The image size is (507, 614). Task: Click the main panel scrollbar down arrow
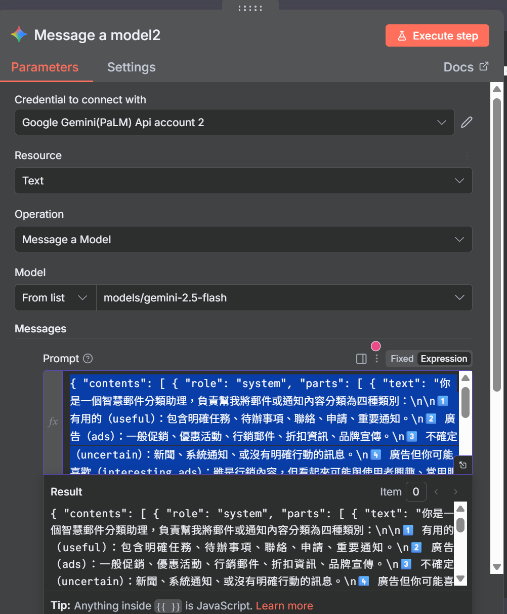coord(497,567)
